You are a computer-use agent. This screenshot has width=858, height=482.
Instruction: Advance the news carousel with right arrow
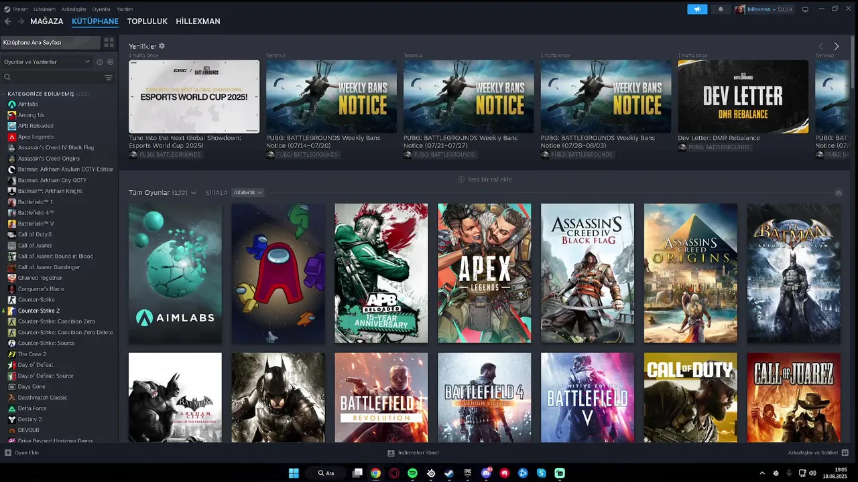(836, 46)
